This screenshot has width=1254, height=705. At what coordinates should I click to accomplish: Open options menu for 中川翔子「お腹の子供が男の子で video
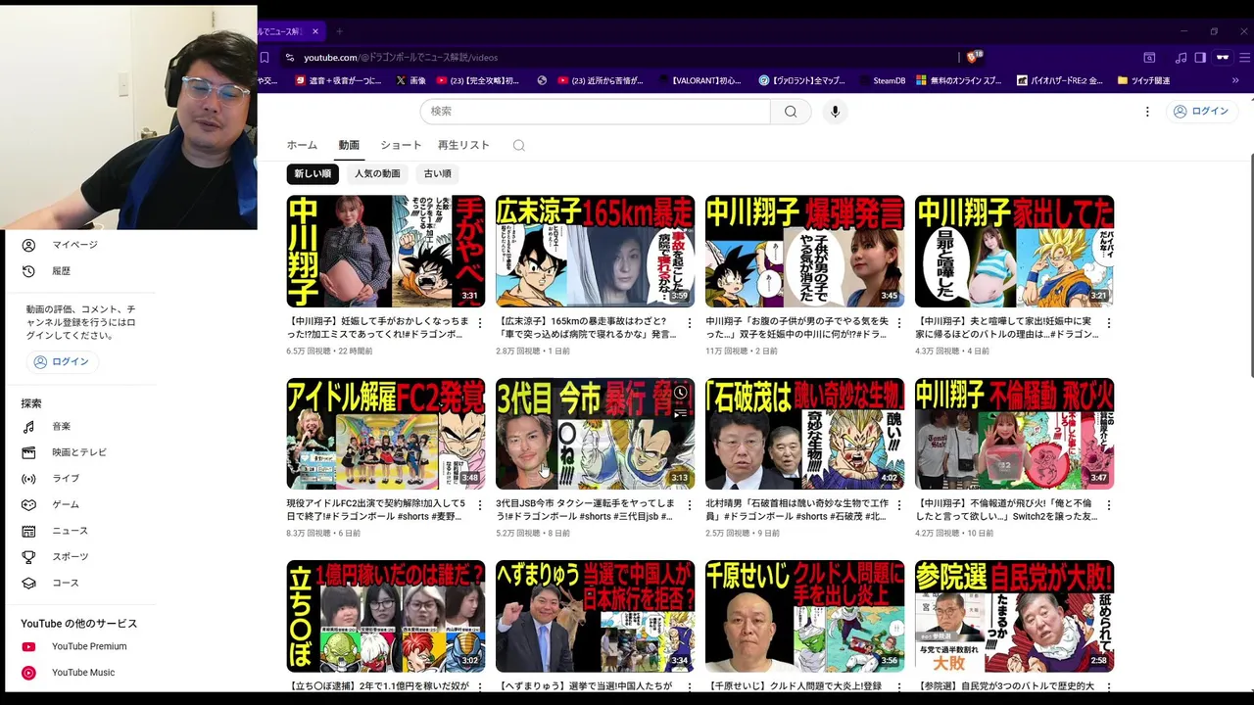coord(898,322)
